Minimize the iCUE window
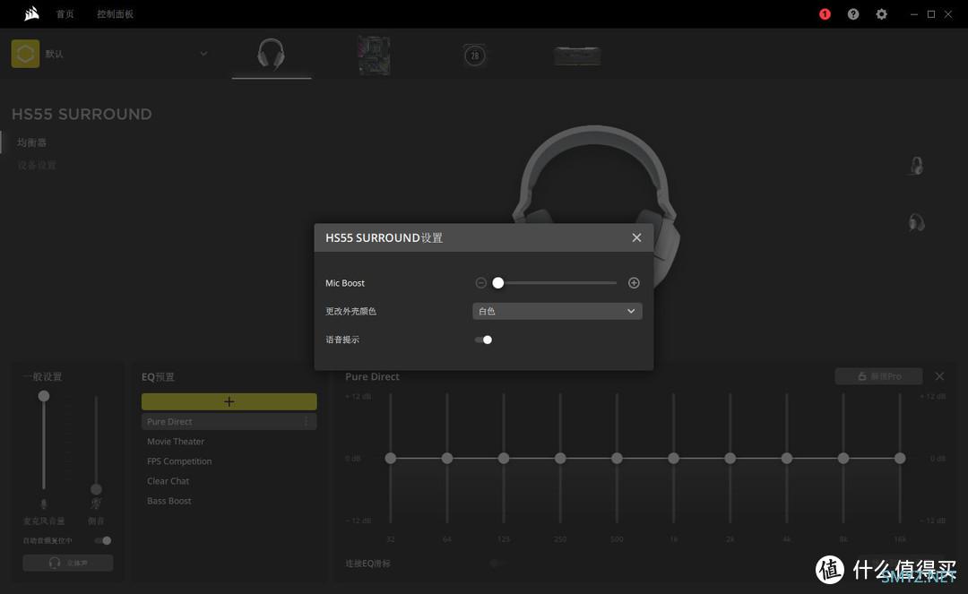968x594 pixels. (x=913, y=14)
